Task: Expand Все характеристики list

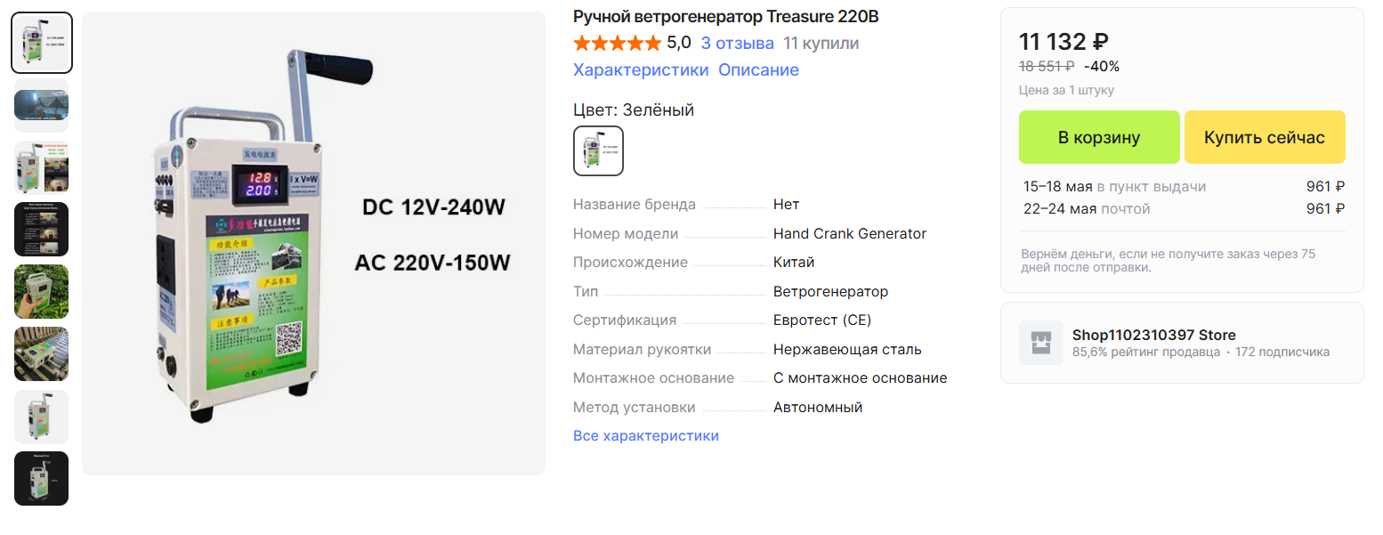Action: point(646,435)
